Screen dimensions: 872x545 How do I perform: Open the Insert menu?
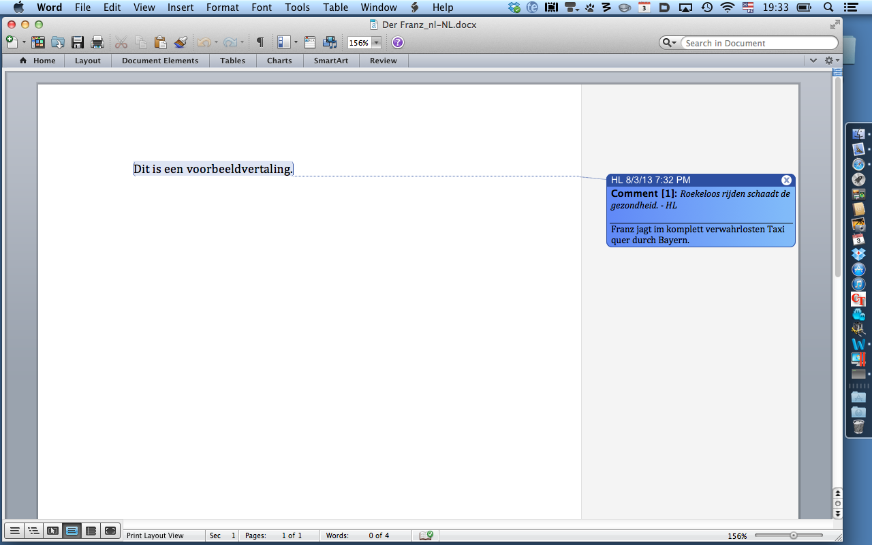point(181,7)
